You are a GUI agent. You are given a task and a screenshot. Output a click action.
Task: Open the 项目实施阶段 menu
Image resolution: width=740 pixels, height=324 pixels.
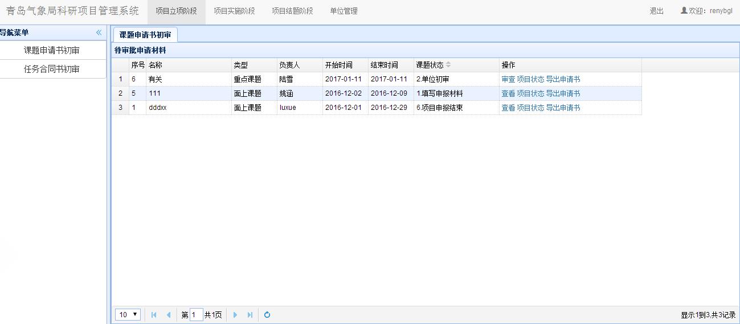[234, 11]
